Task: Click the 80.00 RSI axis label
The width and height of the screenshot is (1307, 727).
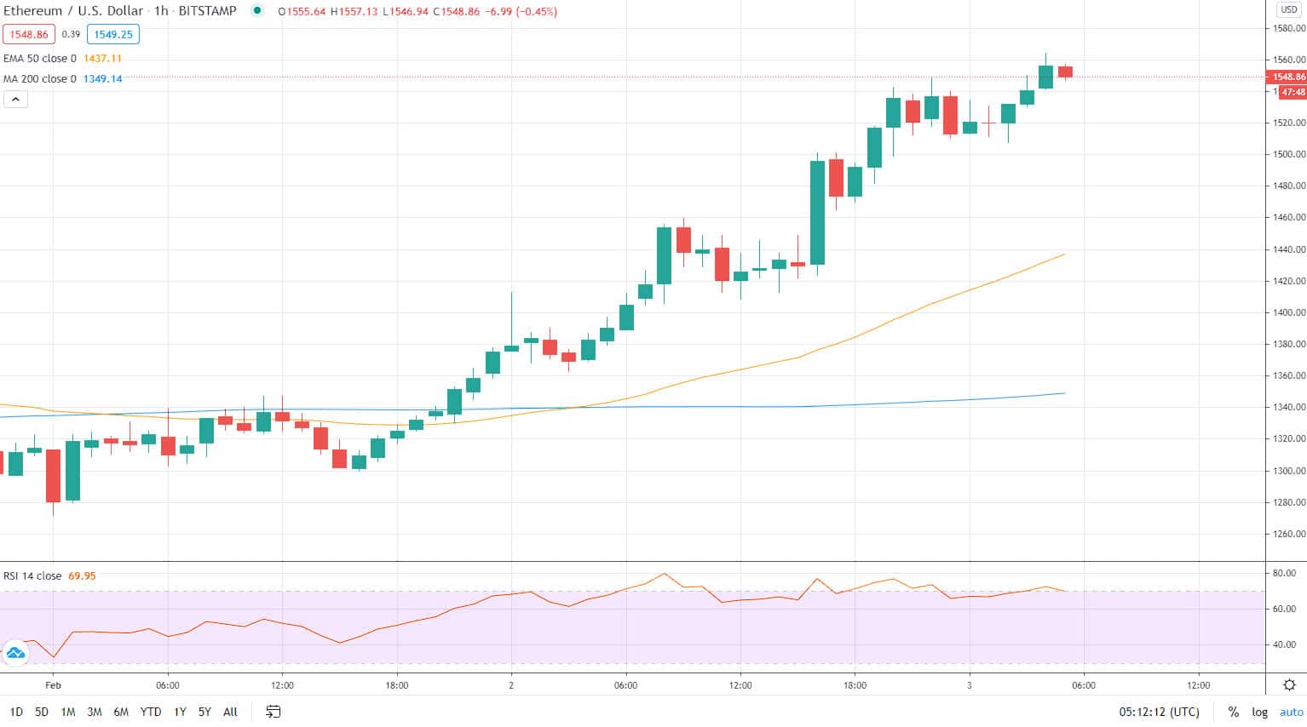Action: pyautogui.click(x=1284, y=573)
